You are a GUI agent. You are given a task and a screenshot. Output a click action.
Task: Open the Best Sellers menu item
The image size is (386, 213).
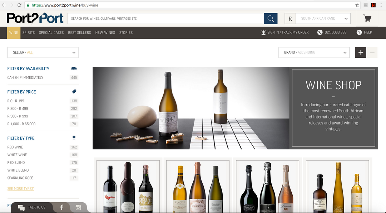(x=79, y=32)
